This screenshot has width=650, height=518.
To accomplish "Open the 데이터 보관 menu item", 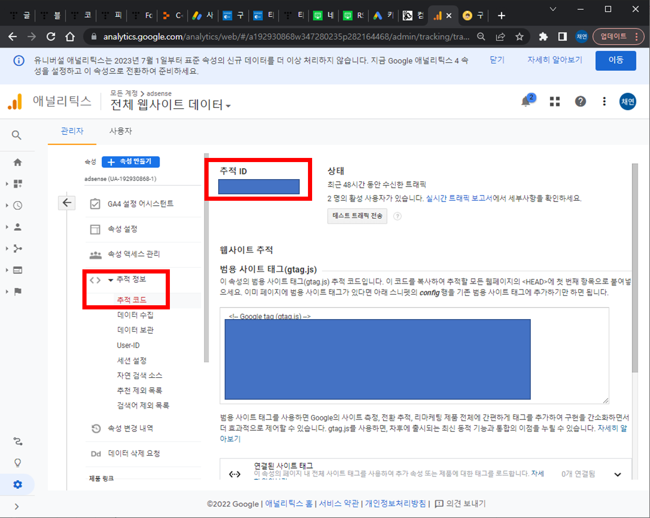I will 135,330.
